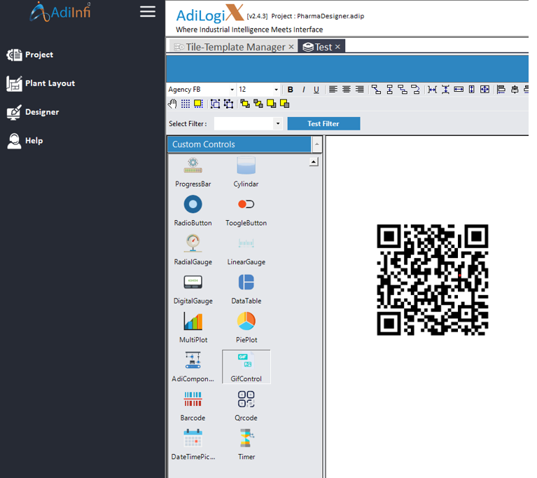
Task: Toggle italic formatting
Action: [x=303, y=90]
